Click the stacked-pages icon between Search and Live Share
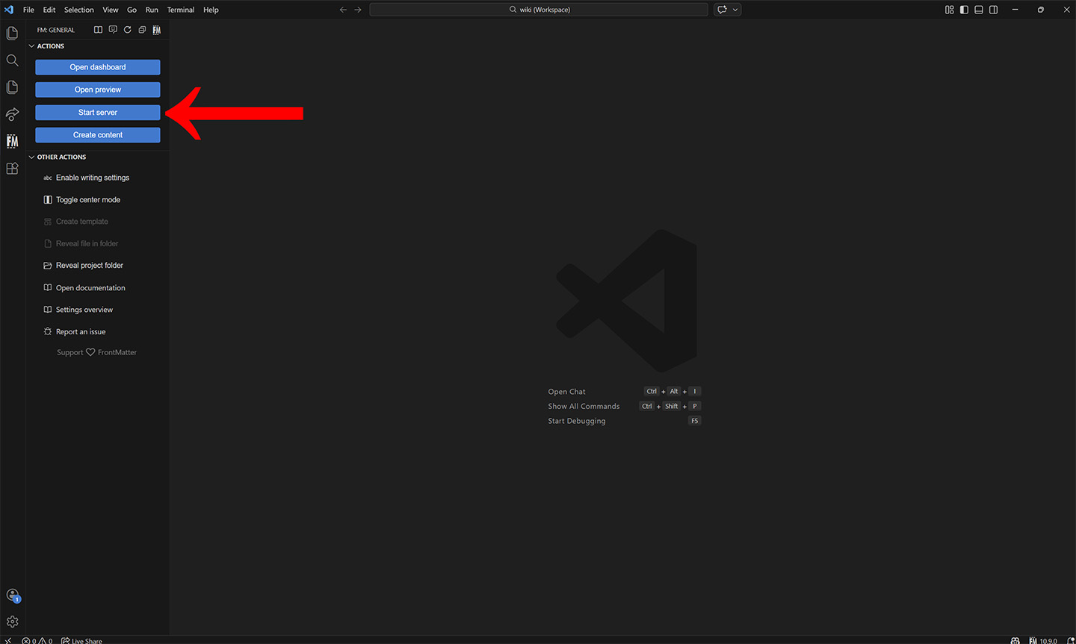 12,87
